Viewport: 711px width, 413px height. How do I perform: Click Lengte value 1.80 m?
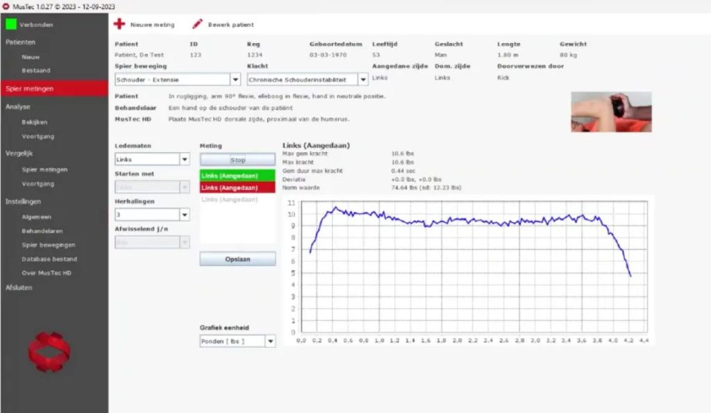tap(508, 55)
